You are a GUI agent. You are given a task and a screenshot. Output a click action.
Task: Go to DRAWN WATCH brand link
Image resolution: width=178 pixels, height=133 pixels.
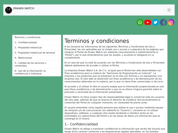click(23, 8)
